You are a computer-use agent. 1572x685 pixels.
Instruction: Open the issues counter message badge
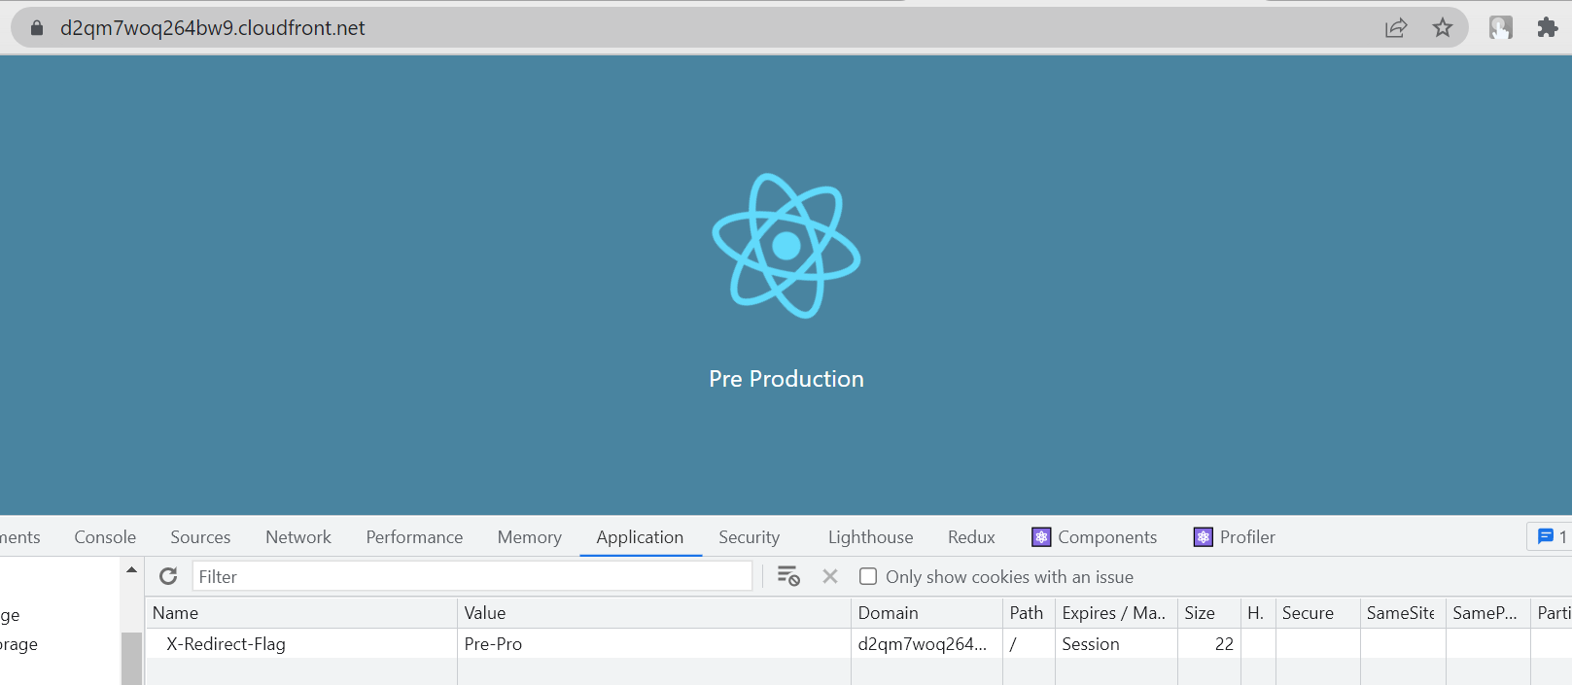pyautogui.click(x=1552, y=536)
